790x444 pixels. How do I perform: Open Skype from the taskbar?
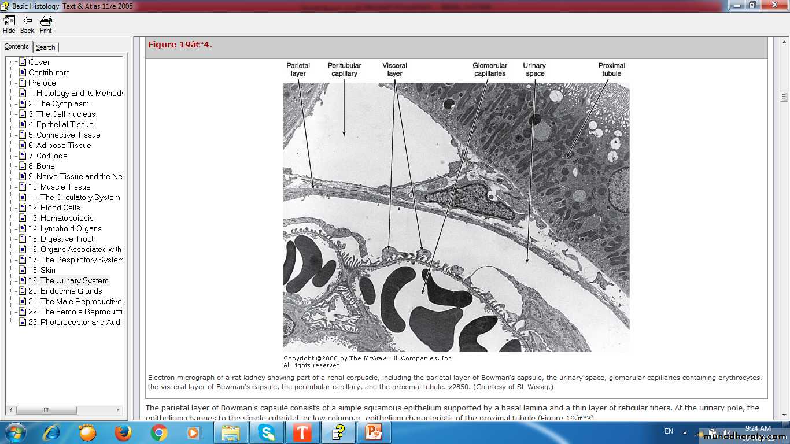[266, 432]
